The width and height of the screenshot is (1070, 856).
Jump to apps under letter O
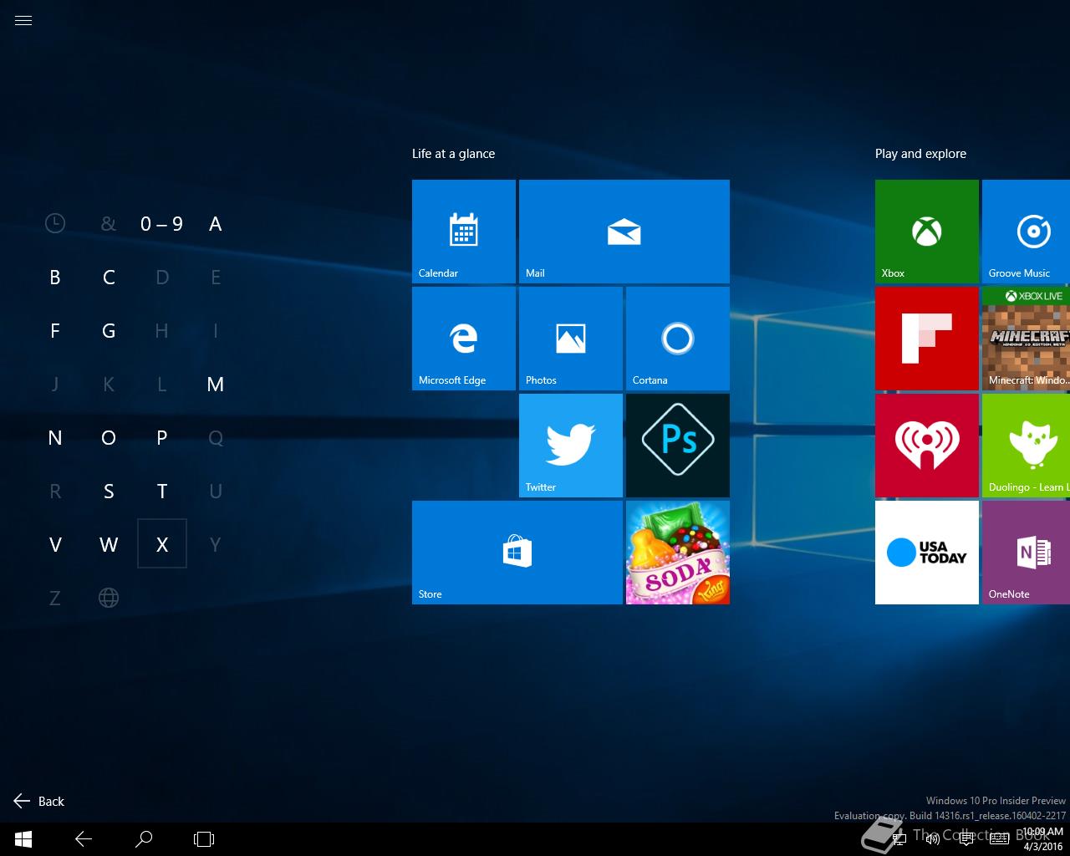pos(109,437)
